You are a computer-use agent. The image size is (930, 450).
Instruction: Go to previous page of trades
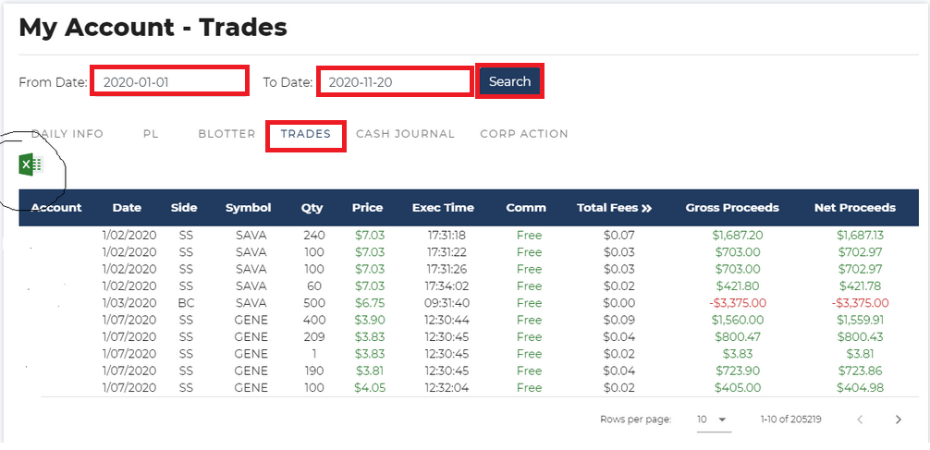pyautogui.click(x=860, y=420)
